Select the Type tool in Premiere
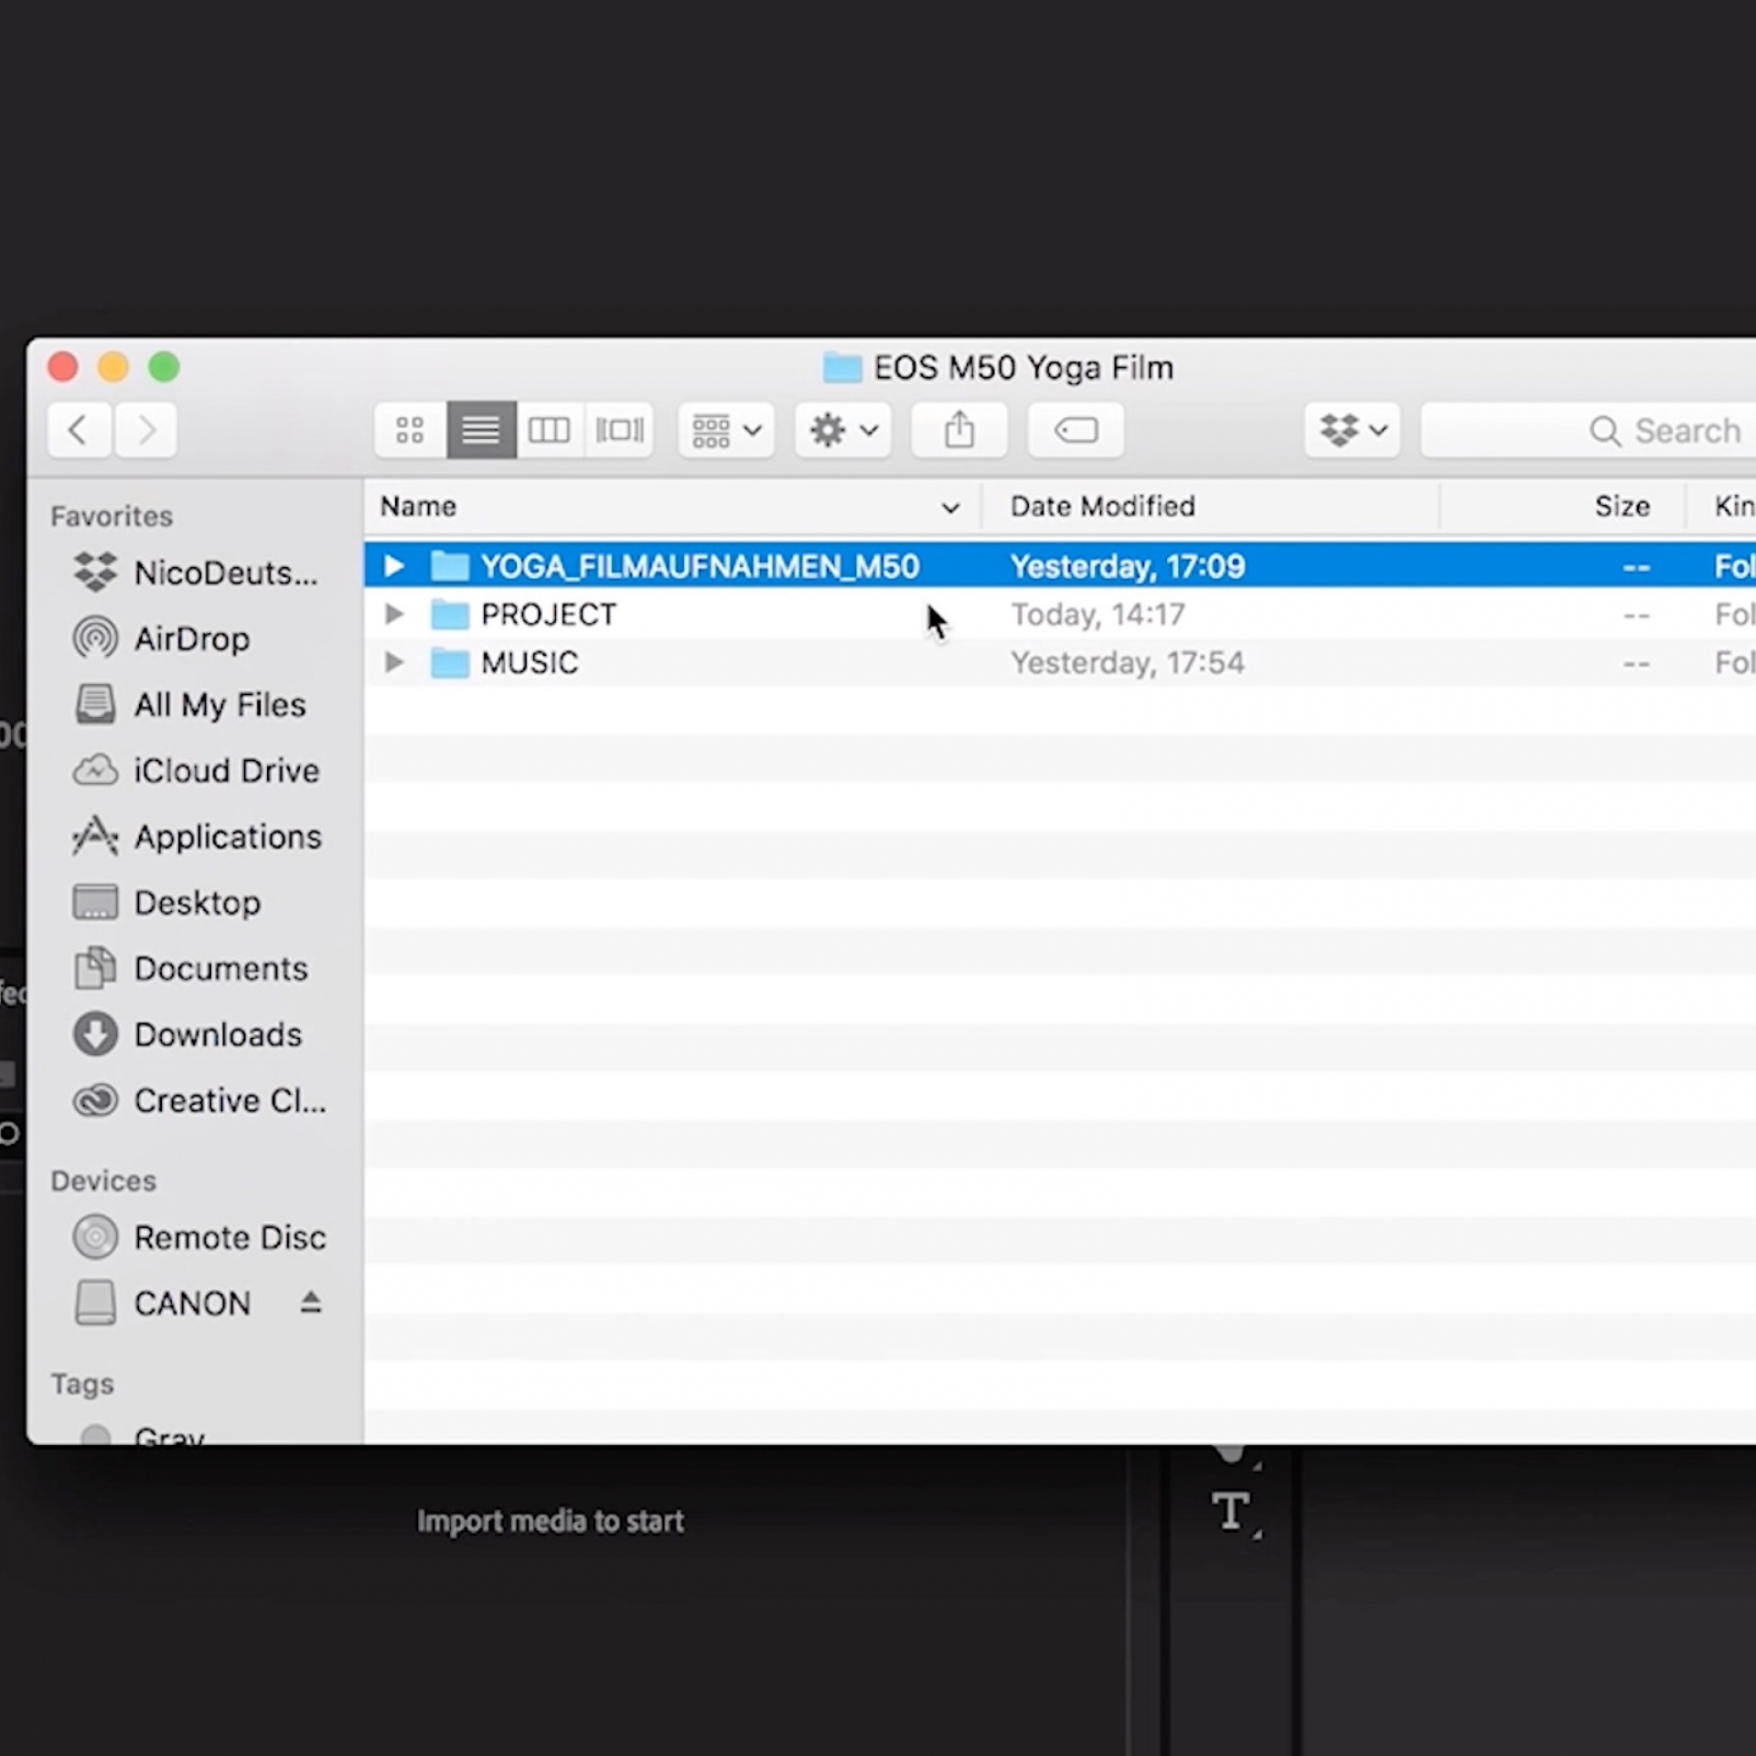 pos(1232,1512)
